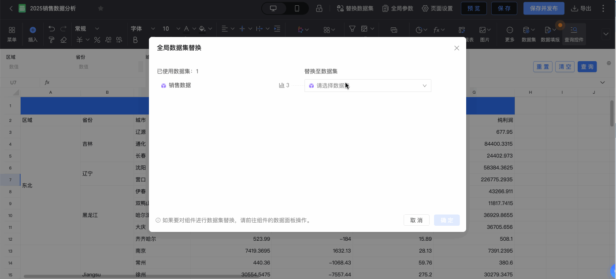Image resolution: width=616 pixels, height=279 pixels.
Task: Select row 12 header
Action: pos(10,239)
